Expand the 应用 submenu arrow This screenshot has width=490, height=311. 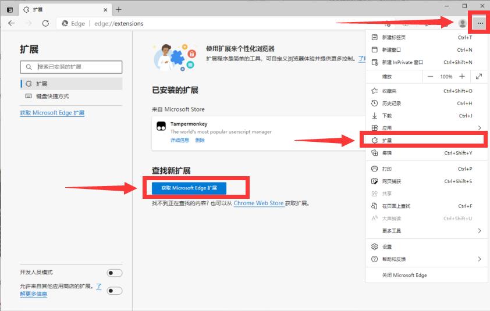480,128
